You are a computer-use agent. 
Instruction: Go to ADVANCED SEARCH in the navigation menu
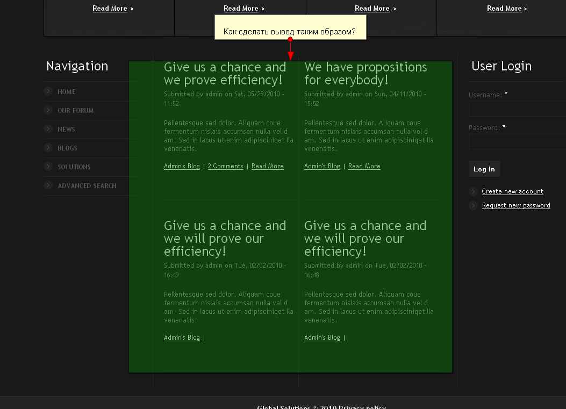click(x=87, y=185)
